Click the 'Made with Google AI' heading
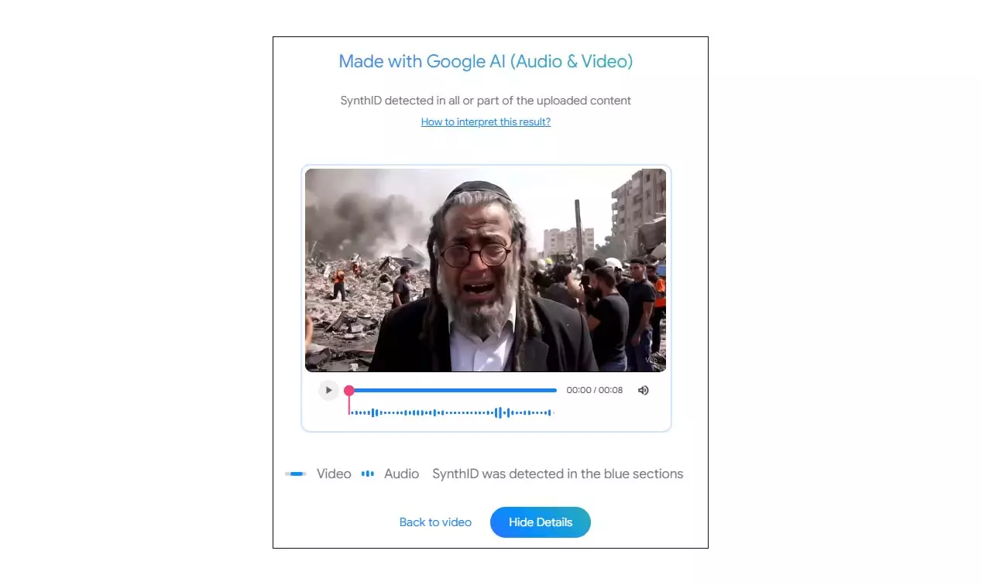The image size is (982, 585). point(486,61)
